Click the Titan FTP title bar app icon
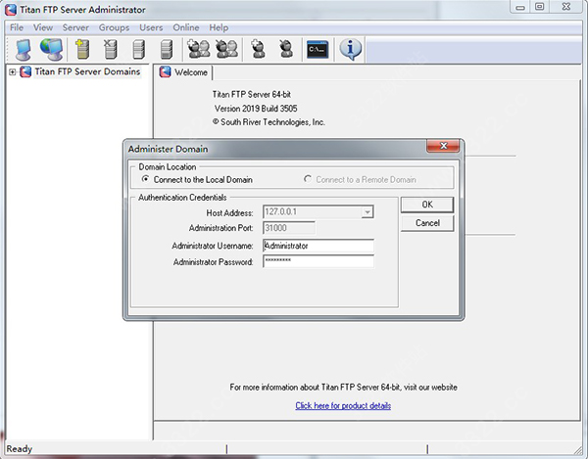Image resolution: width=588 pixels, height=459 pixels. point(11,10)
